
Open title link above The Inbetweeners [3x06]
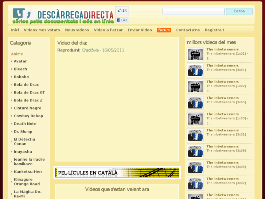pyautogui.click(x=223, y=146)
